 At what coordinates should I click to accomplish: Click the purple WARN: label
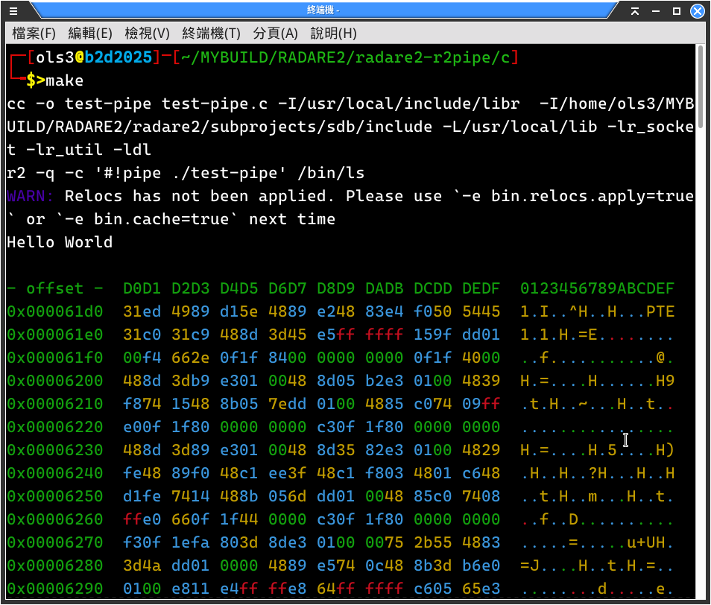(31, 196)
